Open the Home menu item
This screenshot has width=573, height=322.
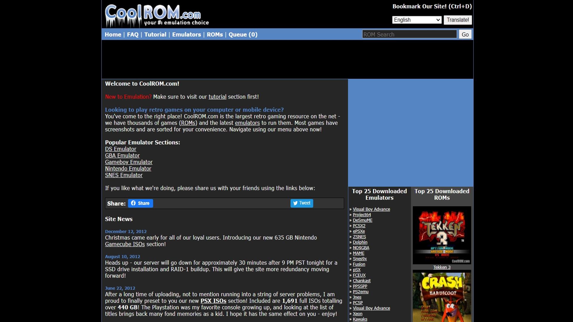[113, 35]
